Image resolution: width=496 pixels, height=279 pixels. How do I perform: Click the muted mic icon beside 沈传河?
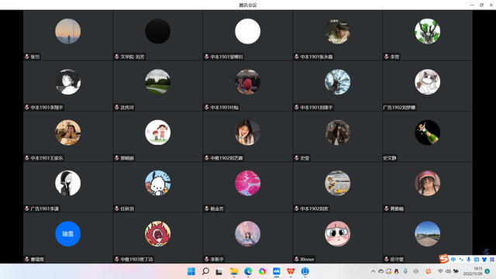(x=117, y=107)
